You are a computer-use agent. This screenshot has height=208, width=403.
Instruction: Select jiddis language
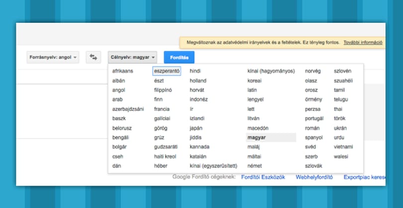click(196, 137)
